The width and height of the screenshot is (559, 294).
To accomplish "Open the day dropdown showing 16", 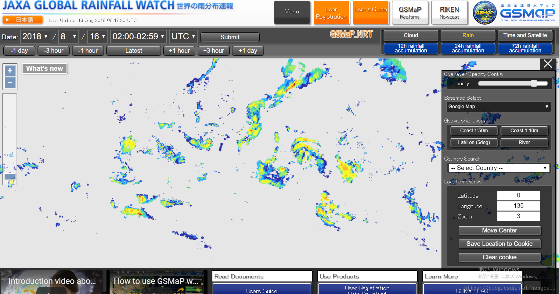I will (x=98, y=37).
